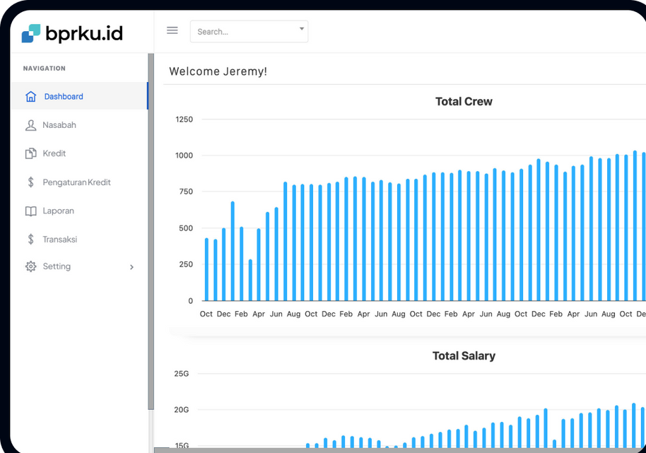
Task: Click the Welcome Jeremy! heading
Action: tap(218, 71)
